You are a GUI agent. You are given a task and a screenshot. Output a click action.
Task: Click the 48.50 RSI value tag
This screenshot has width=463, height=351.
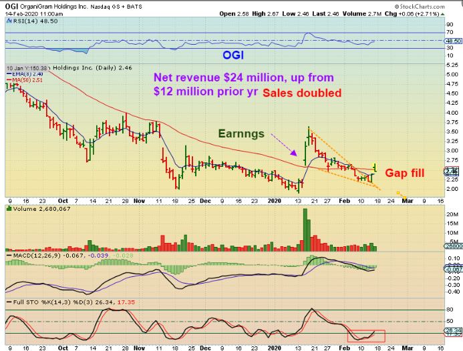[x=452, y=40]
